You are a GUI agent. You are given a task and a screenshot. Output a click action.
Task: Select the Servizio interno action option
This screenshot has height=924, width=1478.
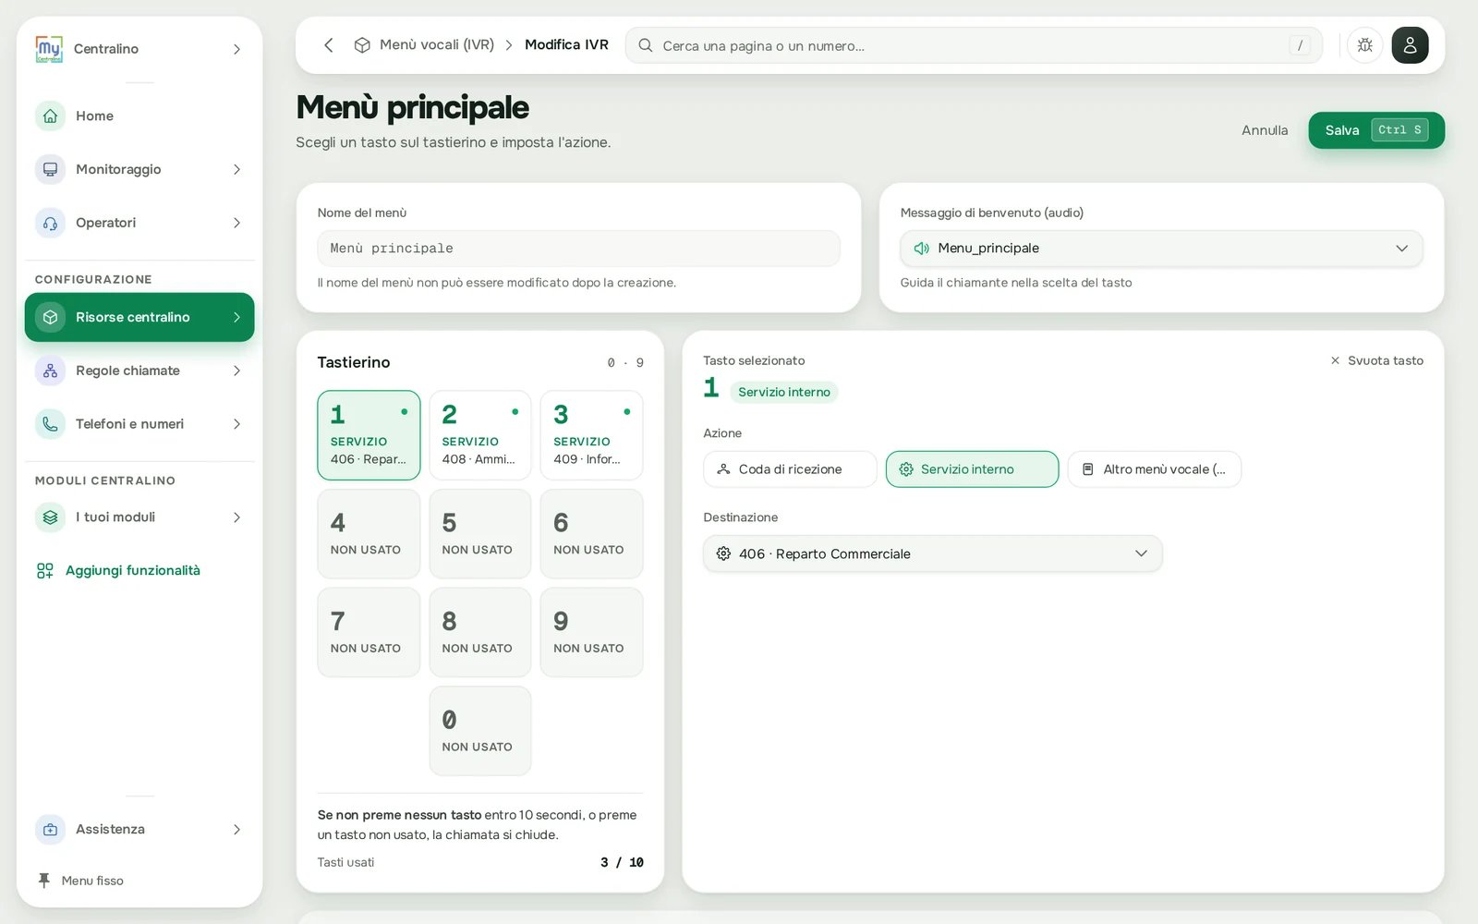point(972,469)
